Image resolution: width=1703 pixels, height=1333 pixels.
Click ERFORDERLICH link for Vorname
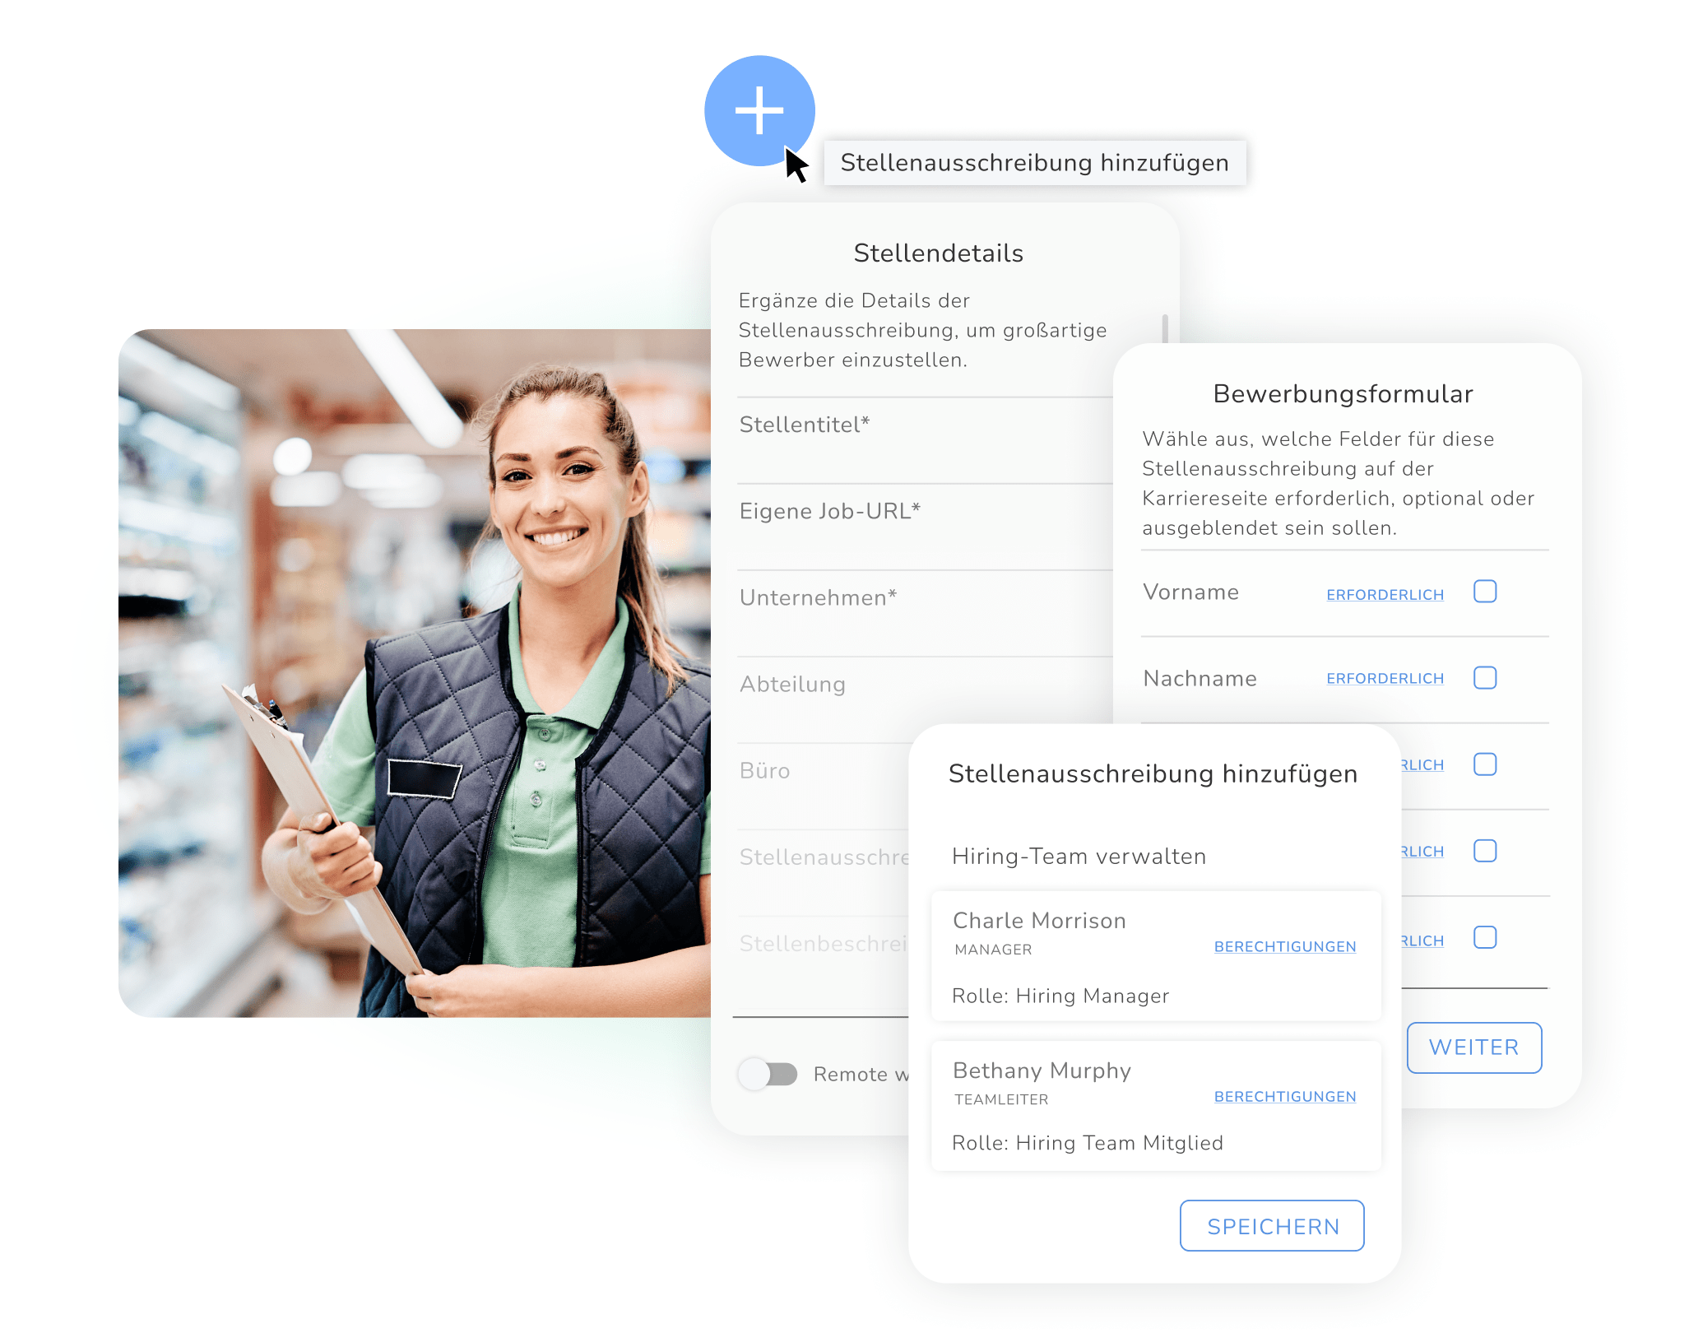point(1385,595)
